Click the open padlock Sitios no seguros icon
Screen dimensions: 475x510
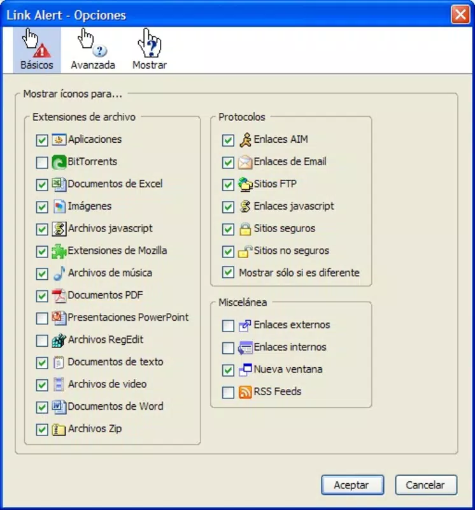tap(245, 251)
